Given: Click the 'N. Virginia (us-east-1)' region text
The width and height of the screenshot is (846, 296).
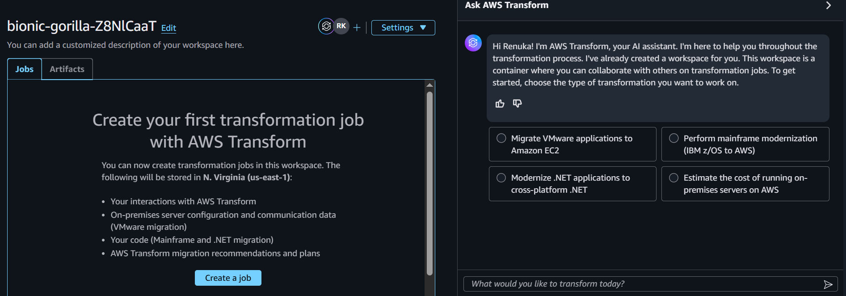Looking at the screenshot, I should [x=247, y=178].
